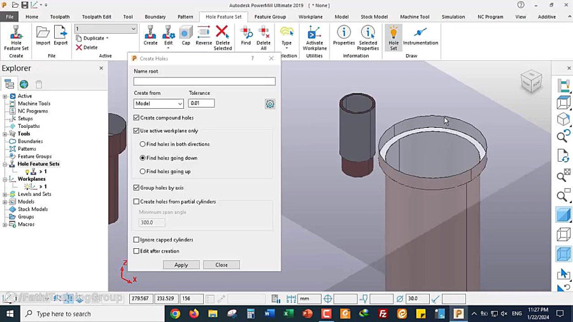Screen dimensions: 573x322
Task: Open the Duplicate dropdown arrow
Action: click(x=107, y=38)
